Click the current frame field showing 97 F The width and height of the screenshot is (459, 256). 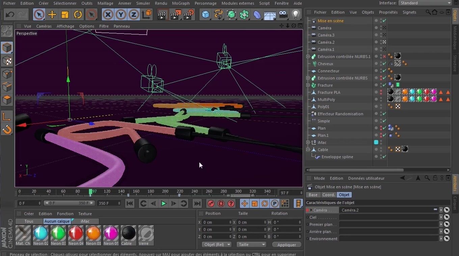pyautogui.click(x=290, y=193)
